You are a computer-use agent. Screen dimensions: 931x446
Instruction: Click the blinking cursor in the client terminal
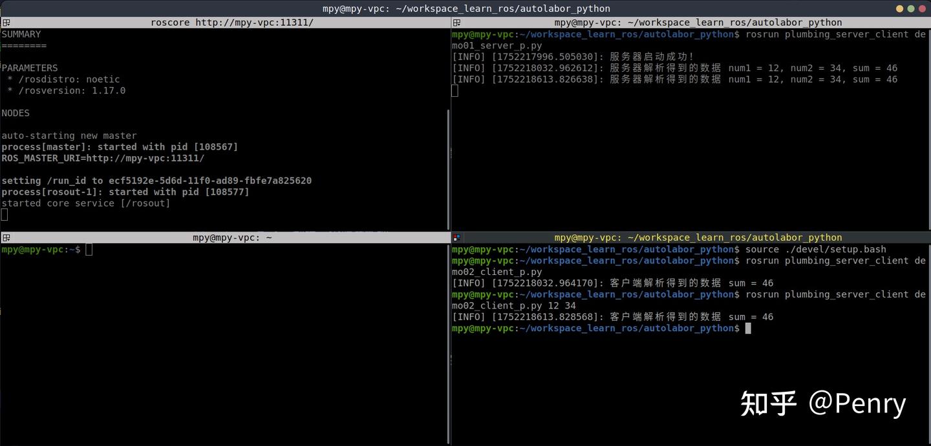747,329
